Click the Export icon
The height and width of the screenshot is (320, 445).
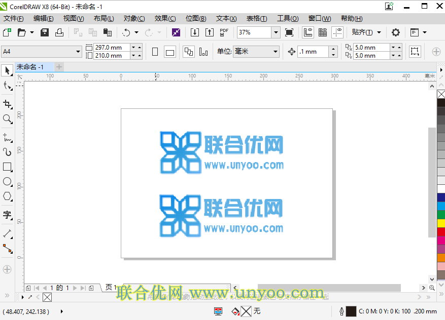coord(210,32)
